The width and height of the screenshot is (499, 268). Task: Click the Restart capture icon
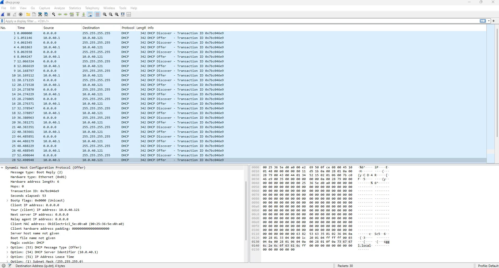[15, 14]
